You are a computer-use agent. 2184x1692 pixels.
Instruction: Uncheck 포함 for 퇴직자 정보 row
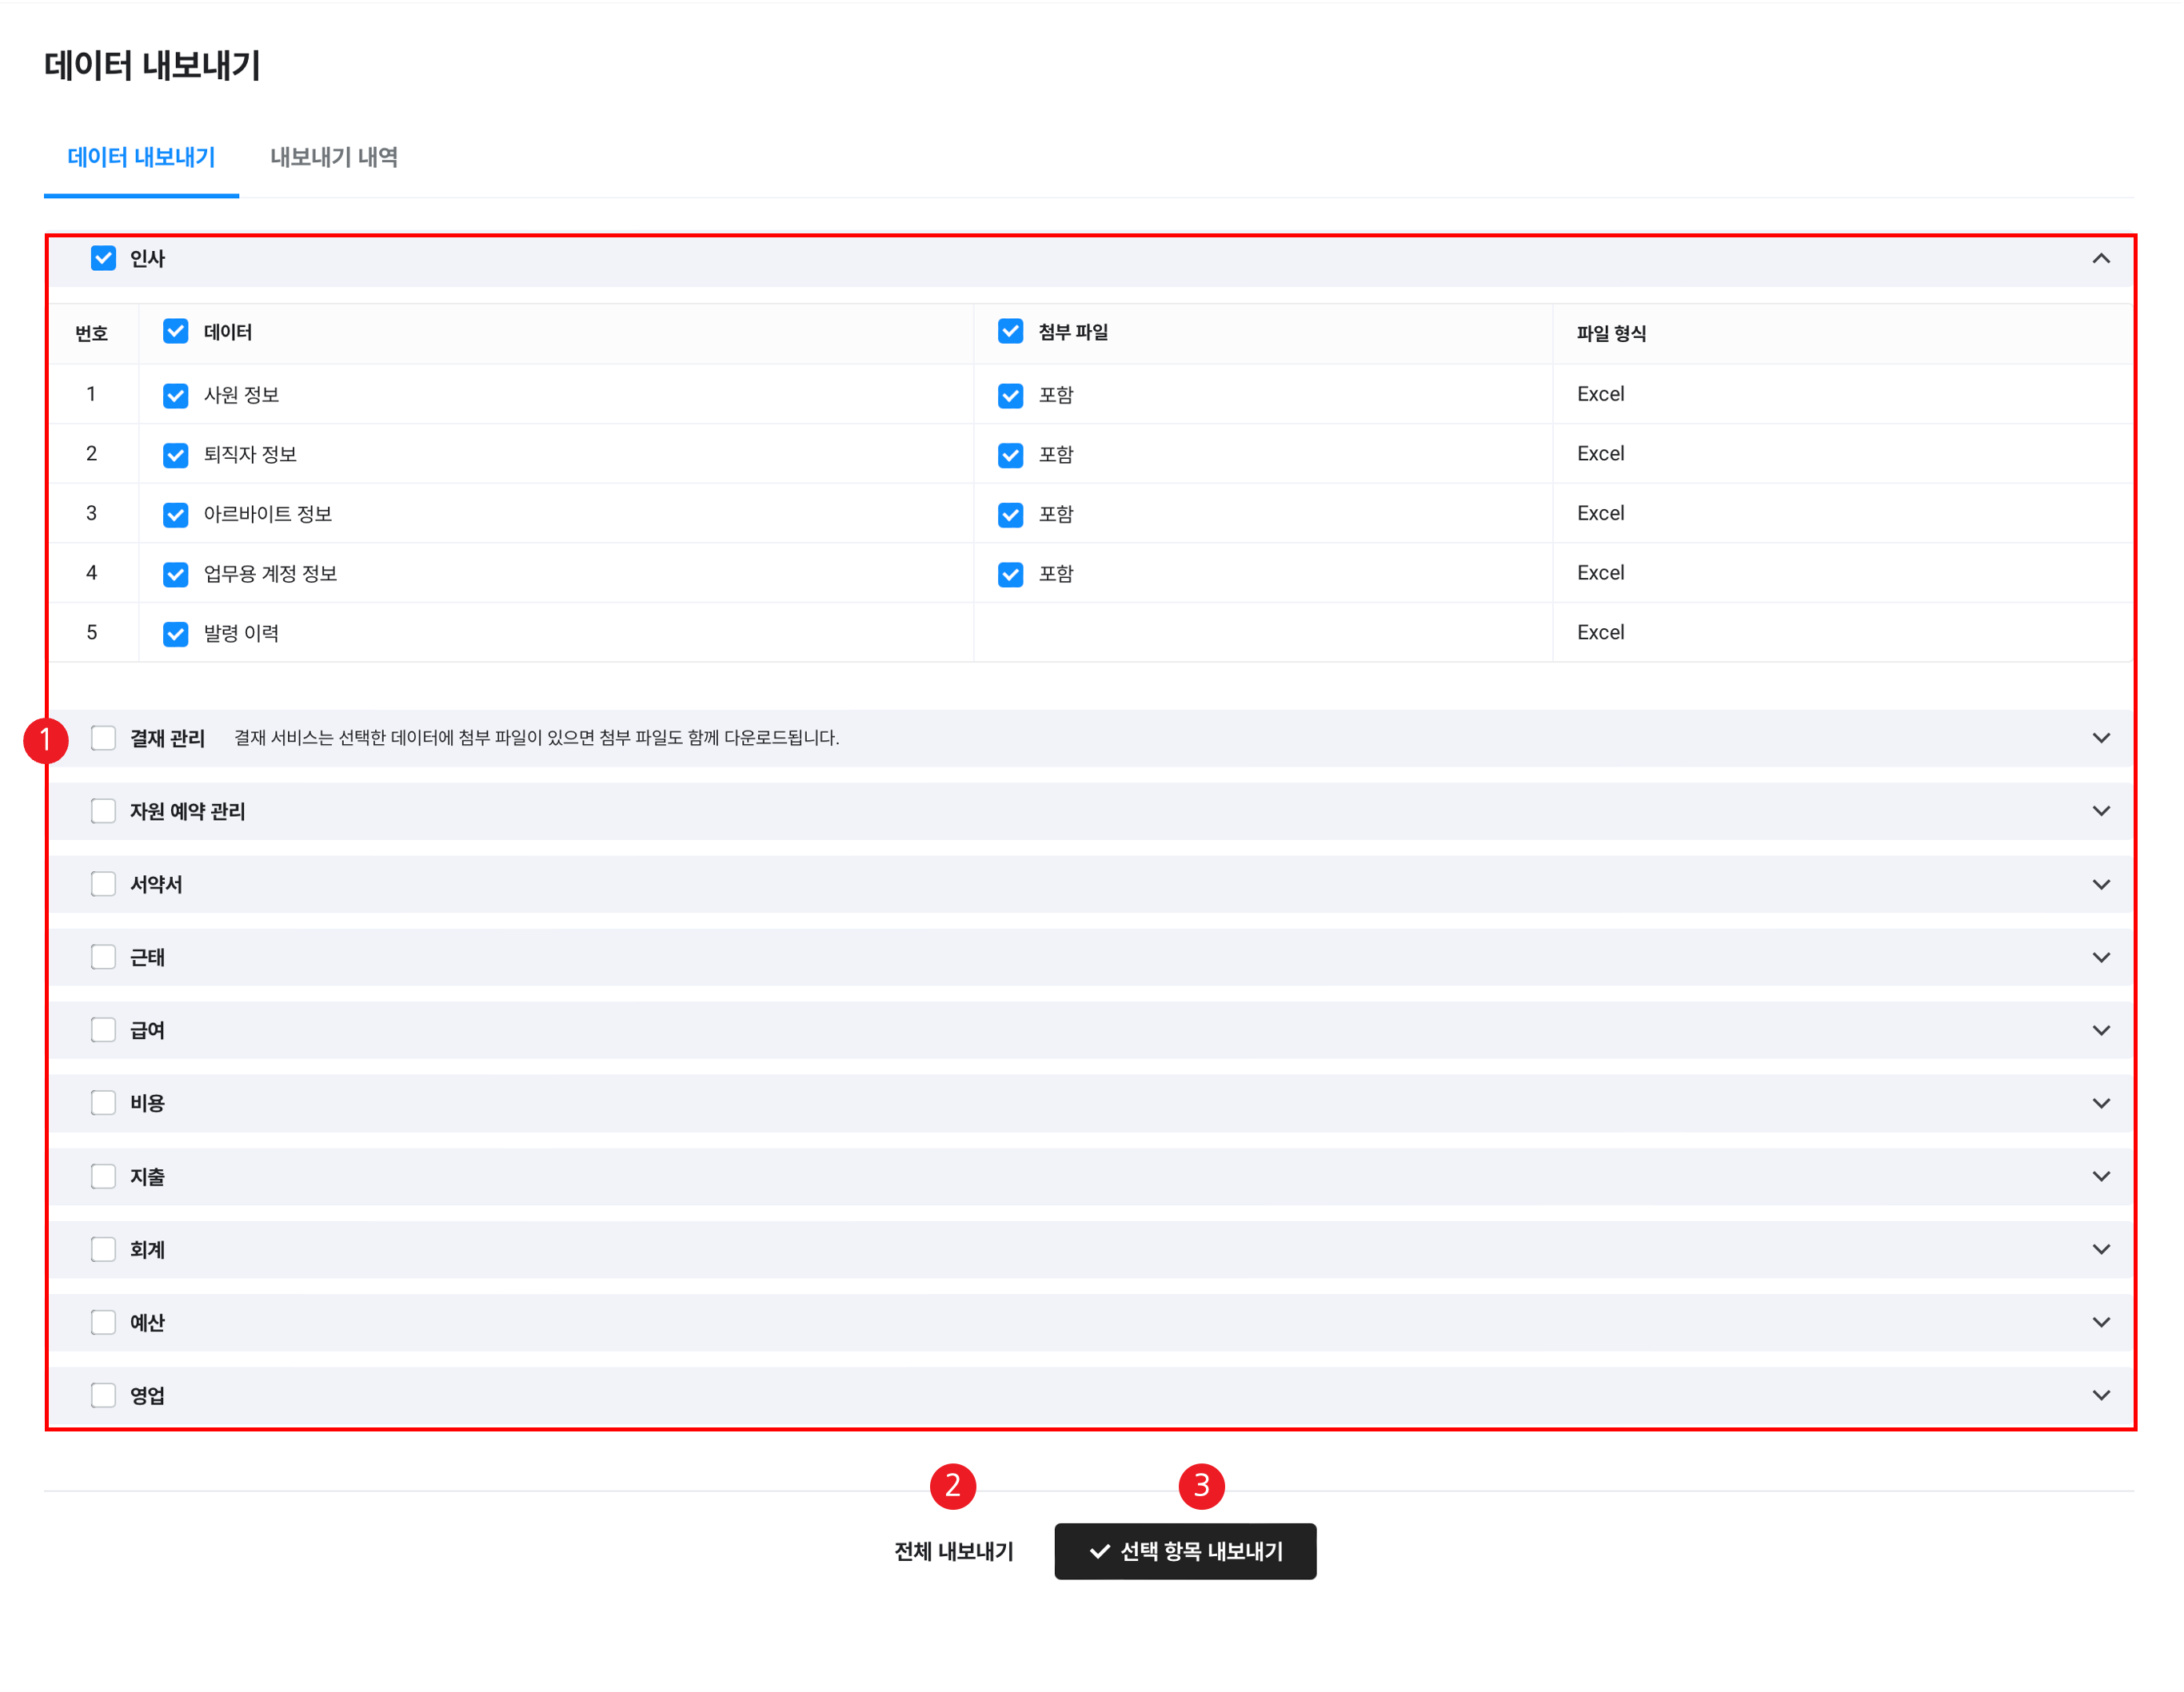coord(1010,455)
